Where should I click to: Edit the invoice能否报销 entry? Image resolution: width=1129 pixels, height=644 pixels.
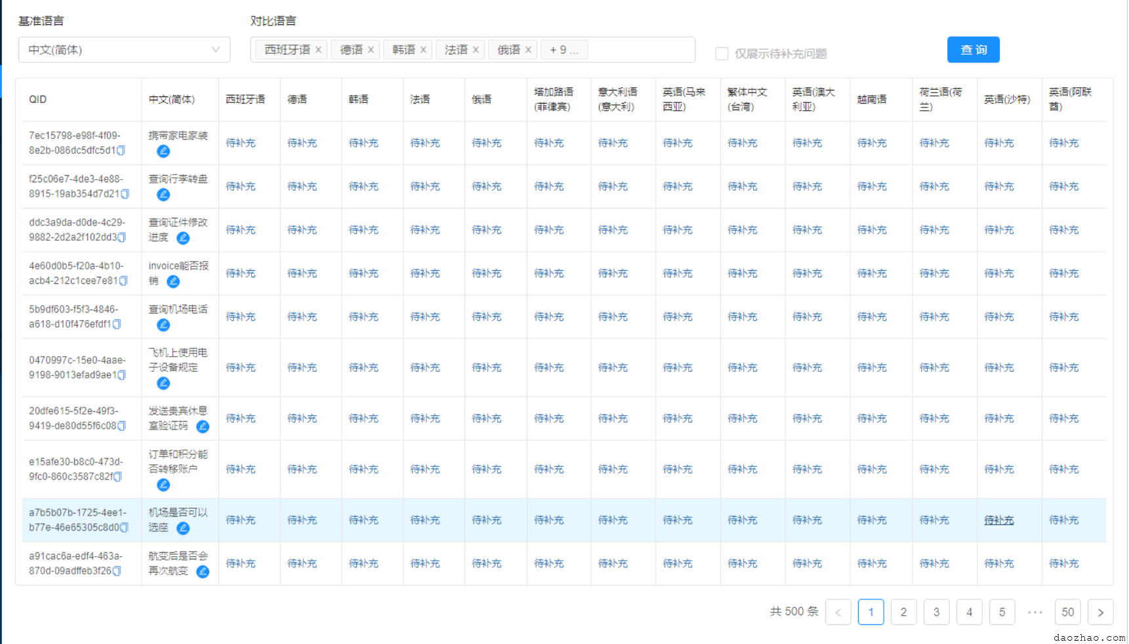click(173, 281)
